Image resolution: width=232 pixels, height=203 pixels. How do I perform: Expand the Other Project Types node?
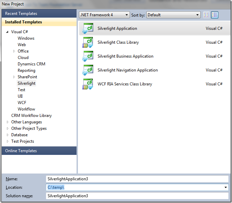pyautogui.click(x=7, y=128)
